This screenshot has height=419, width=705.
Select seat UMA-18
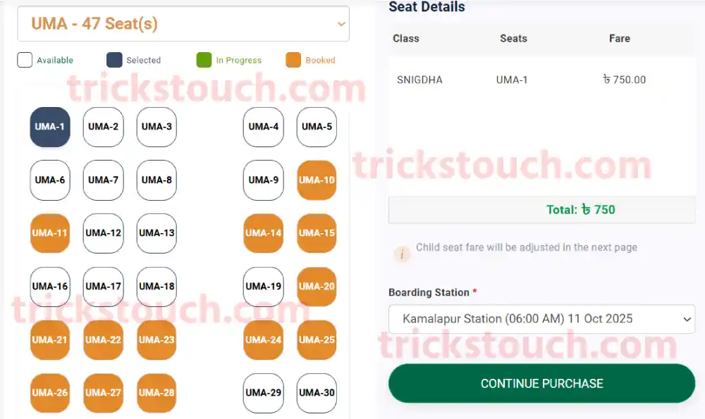click(x=157, y=287)
